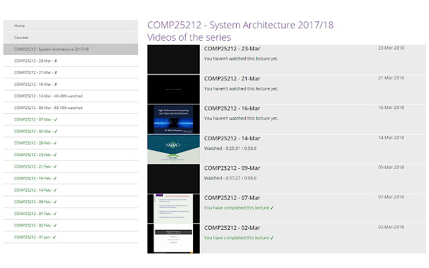
Task: Open sidebar link COMP25212 - 14-Mar 46.40% watched
Action: [70, 96]
